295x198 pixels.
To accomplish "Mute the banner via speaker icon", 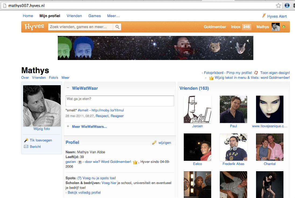I will point(248,41).
